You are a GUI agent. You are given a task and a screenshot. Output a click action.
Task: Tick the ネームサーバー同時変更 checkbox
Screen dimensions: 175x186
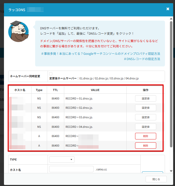pos(51,74)
